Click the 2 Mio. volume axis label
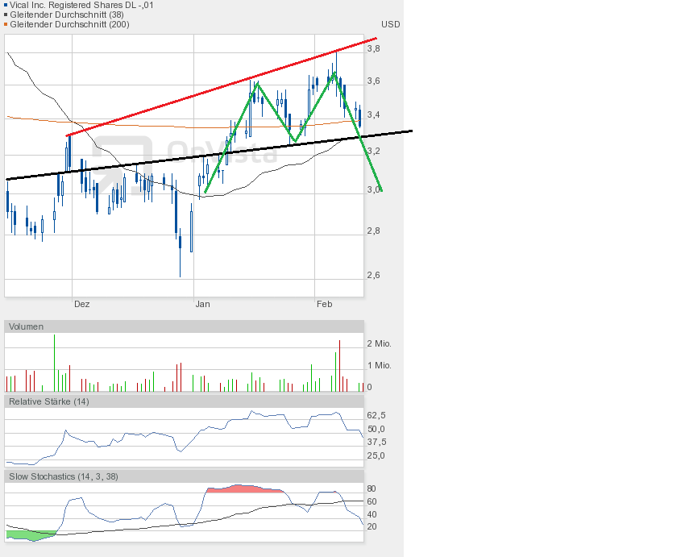The height and width of the screenshot is (557, 685). click(x=379, y=343)
